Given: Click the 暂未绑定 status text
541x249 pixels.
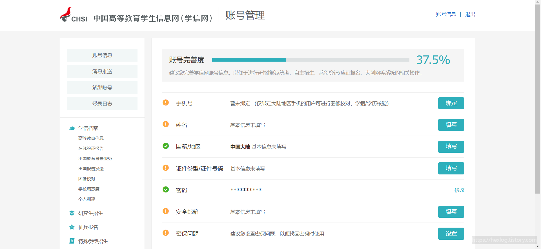Looking at the screenshot, I should 240,104.
